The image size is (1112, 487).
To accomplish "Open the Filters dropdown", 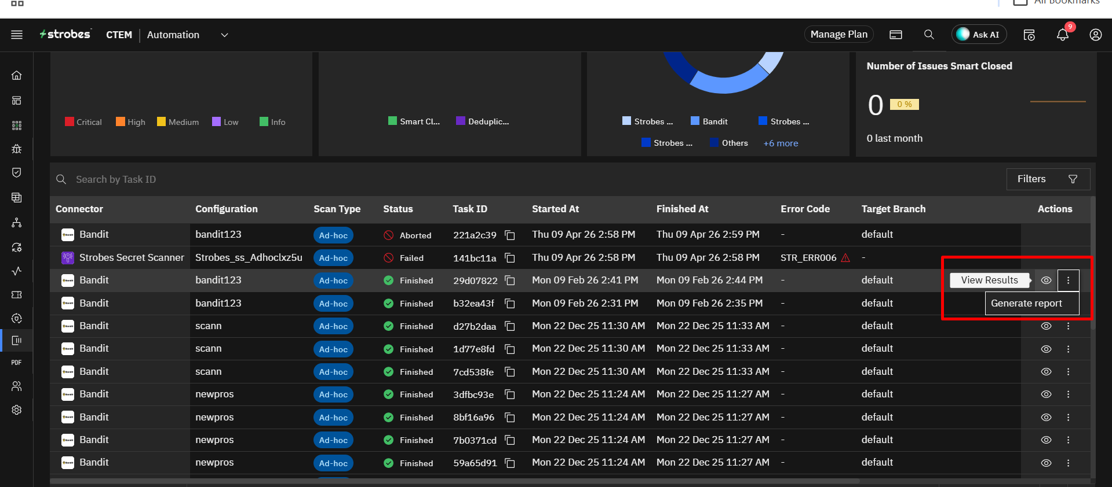I will [x=1048, y=179].
